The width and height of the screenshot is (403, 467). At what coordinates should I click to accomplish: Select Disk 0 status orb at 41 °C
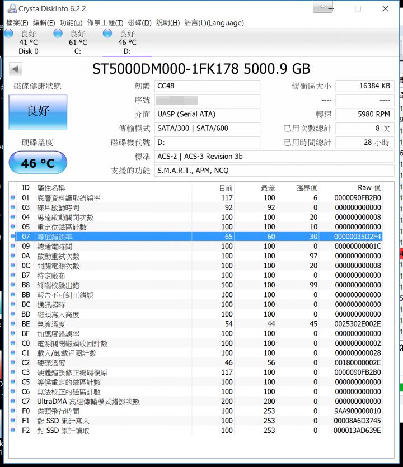pos(9,34)
